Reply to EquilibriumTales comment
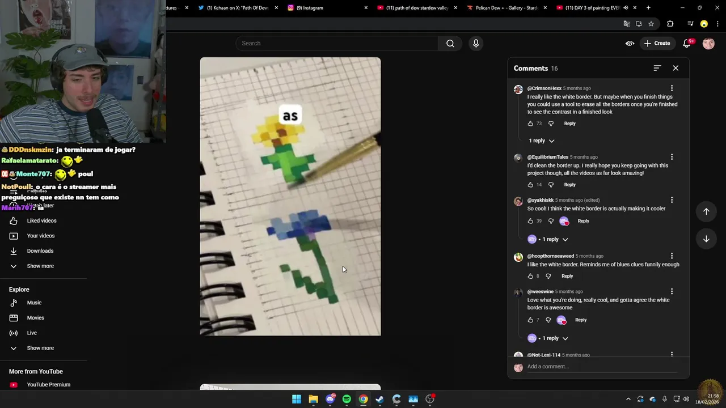Image resolution: width=726 pixels, height=408 pixels. coord(569,185)
